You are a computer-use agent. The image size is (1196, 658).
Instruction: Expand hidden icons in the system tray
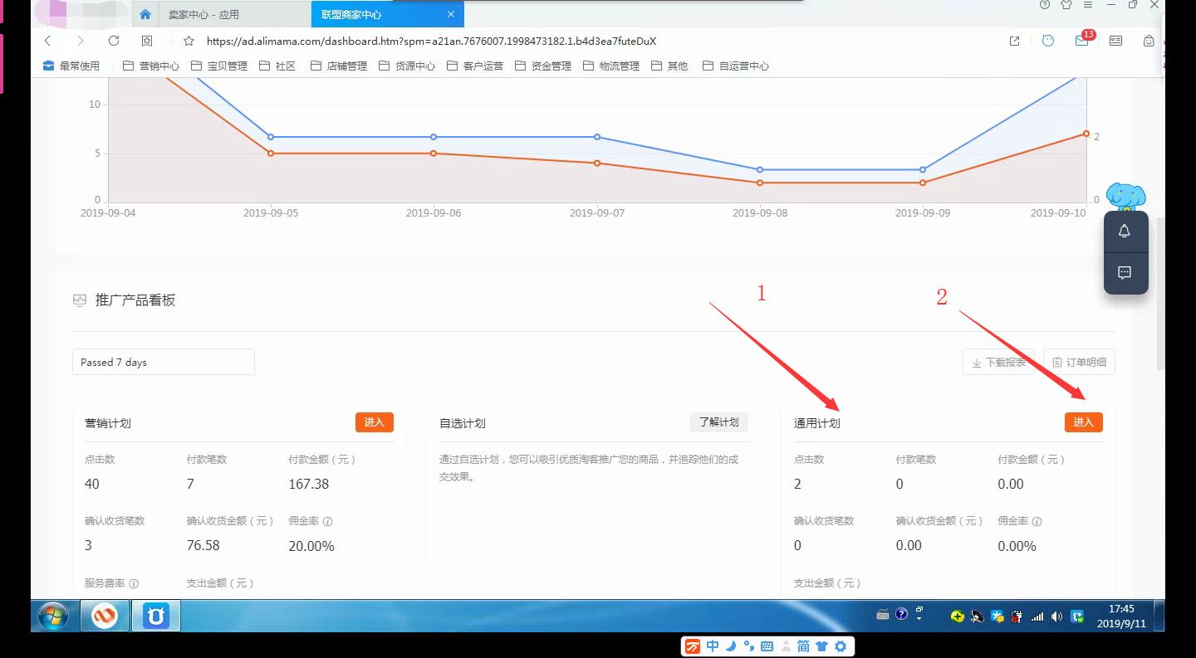(x=919, y=618)
